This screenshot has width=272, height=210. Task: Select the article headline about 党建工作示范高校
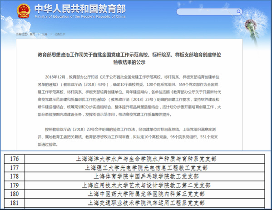pyautogui.click(x=129, y=55)
